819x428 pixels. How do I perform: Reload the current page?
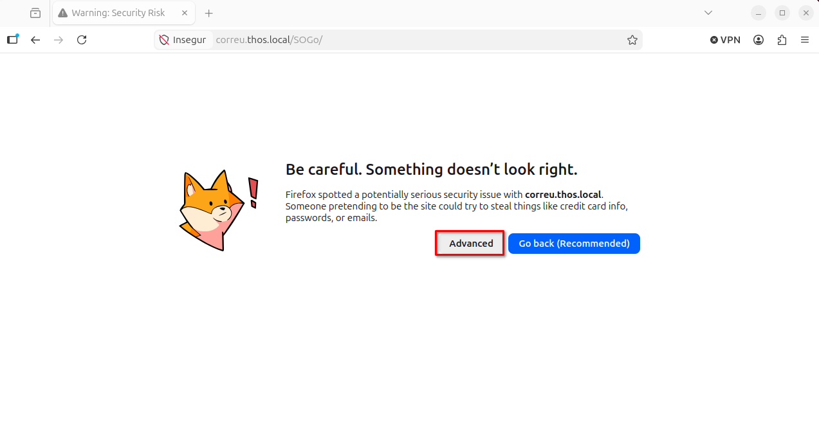(82, 40)
